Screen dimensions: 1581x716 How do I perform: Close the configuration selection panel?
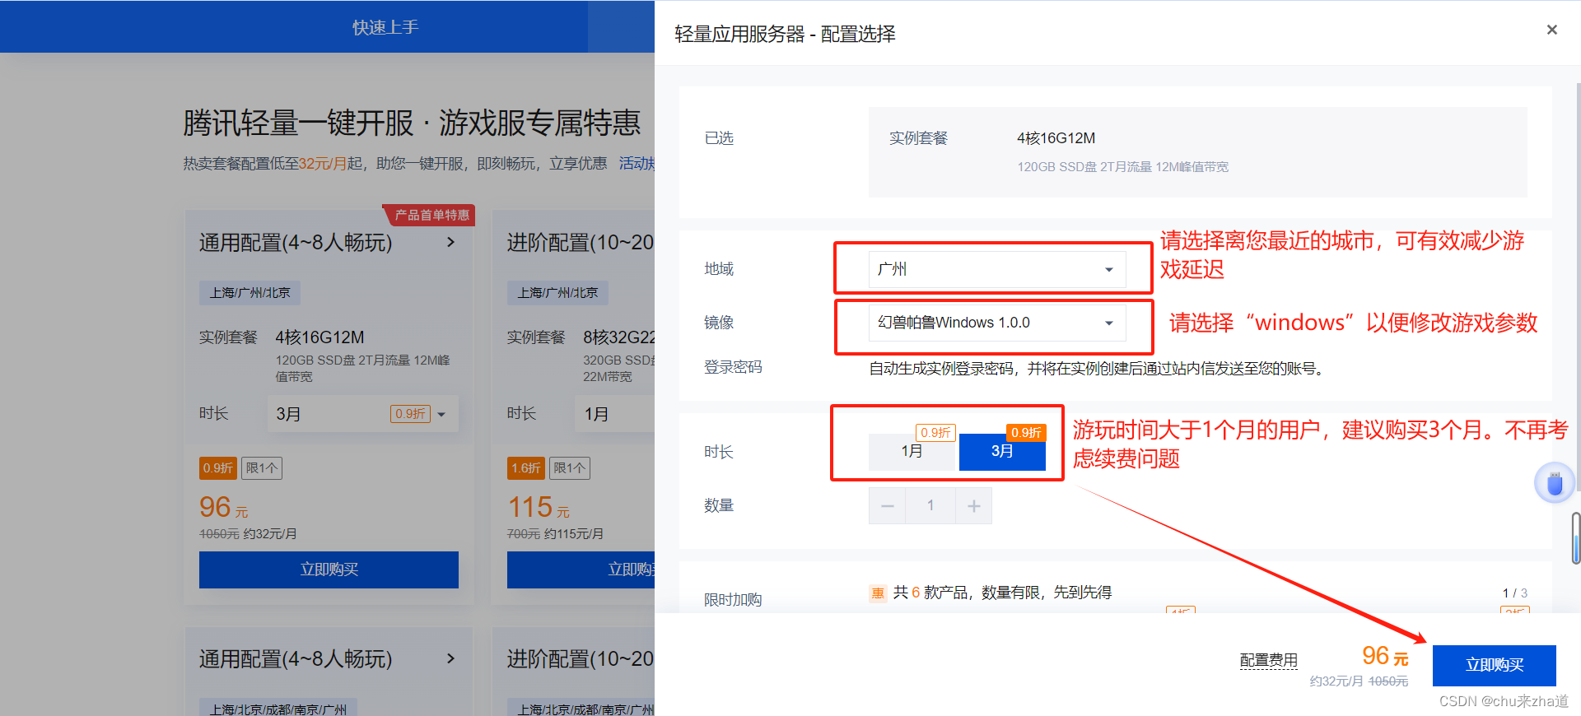coord(1551,30)
